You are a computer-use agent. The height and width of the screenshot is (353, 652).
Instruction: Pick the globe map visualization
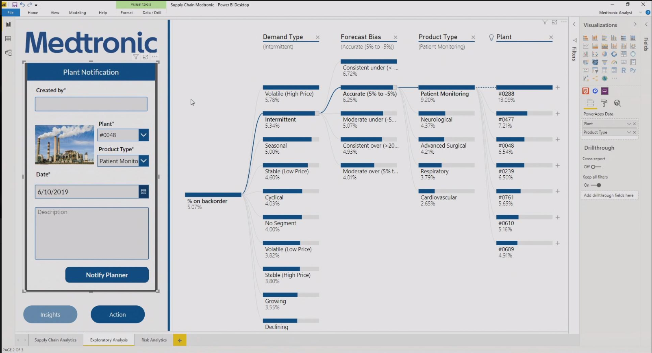[633, 54]
